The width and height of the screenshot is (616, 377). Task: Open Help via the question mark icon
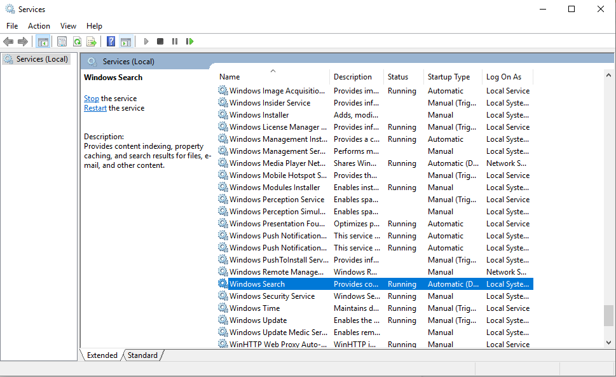coord(111,41)
